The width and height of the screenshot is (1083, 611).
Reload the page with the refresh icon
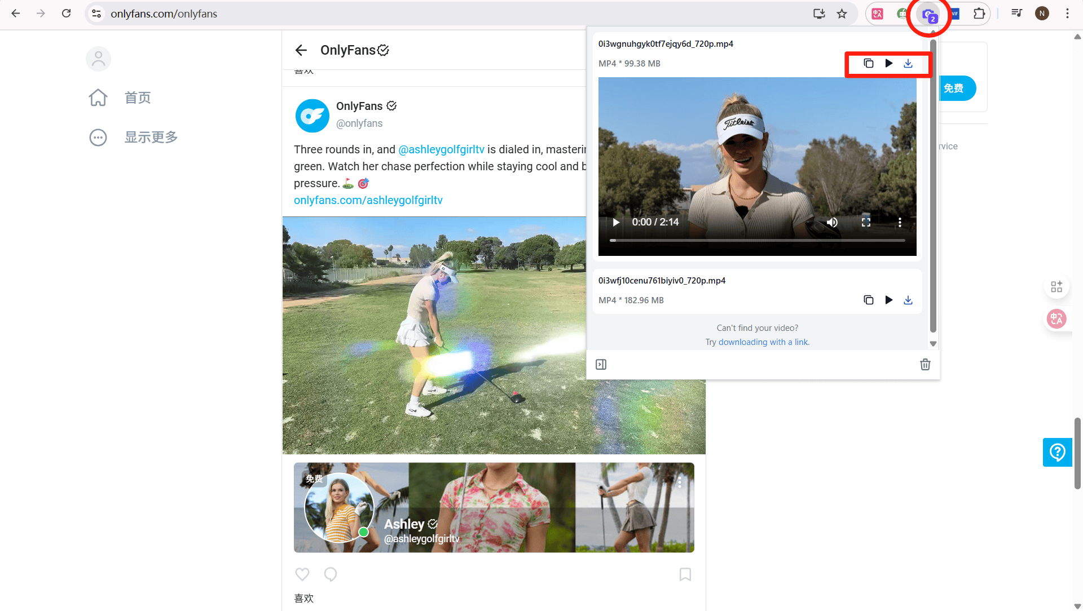tap(66, 14)
